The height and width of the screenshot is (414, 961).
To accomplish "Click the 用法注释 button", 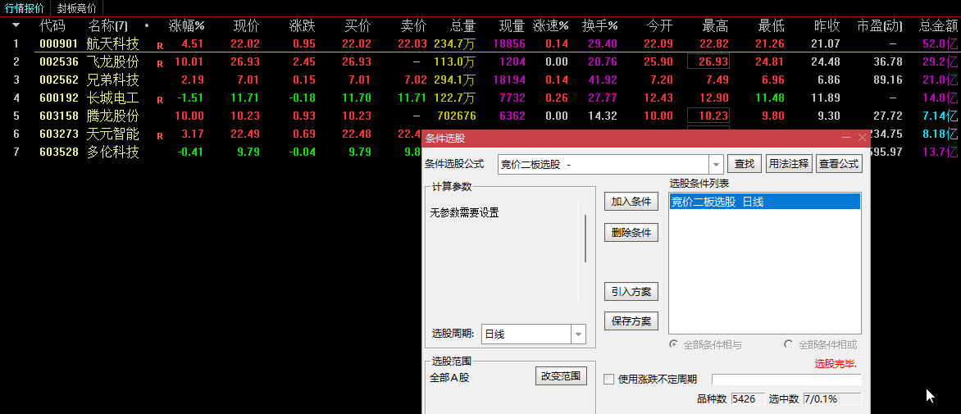I will [x=789, y=164].
